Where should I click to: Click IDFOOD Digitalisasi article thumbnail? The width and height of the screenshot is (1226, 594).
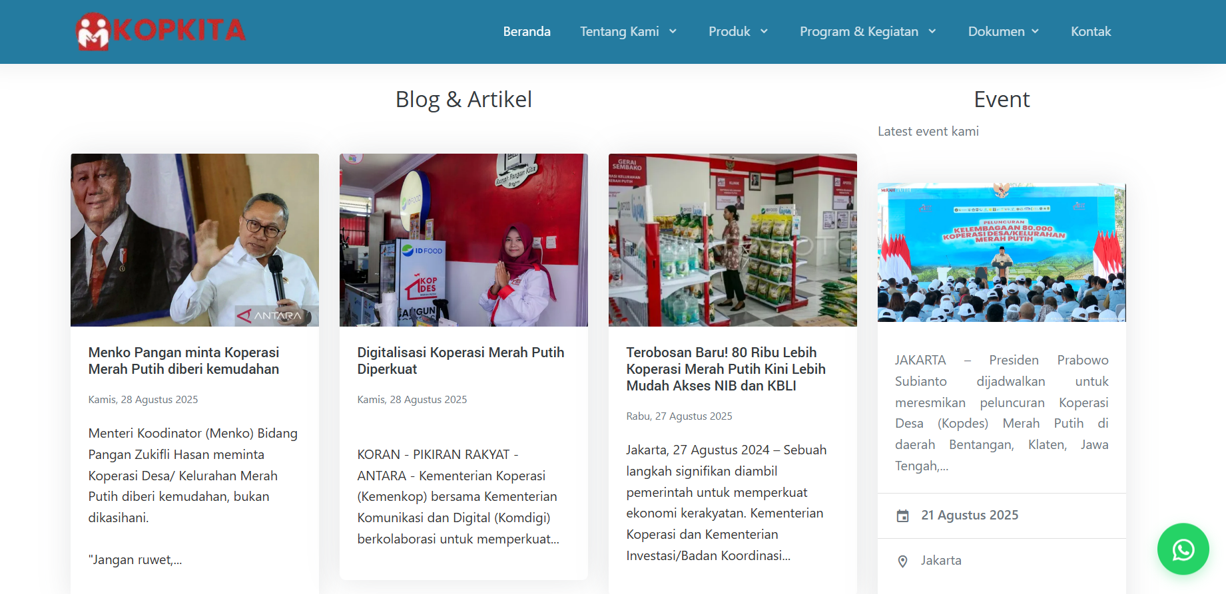463,240
